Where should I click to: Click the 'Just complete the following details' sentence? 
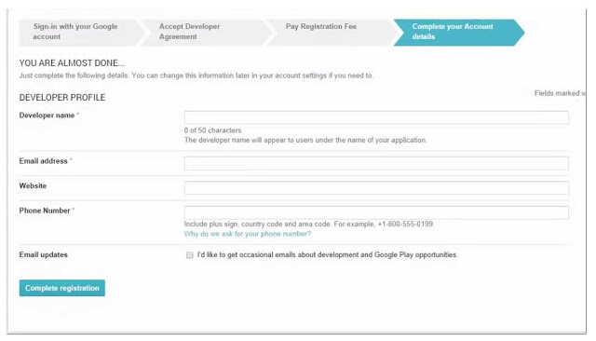196,75
